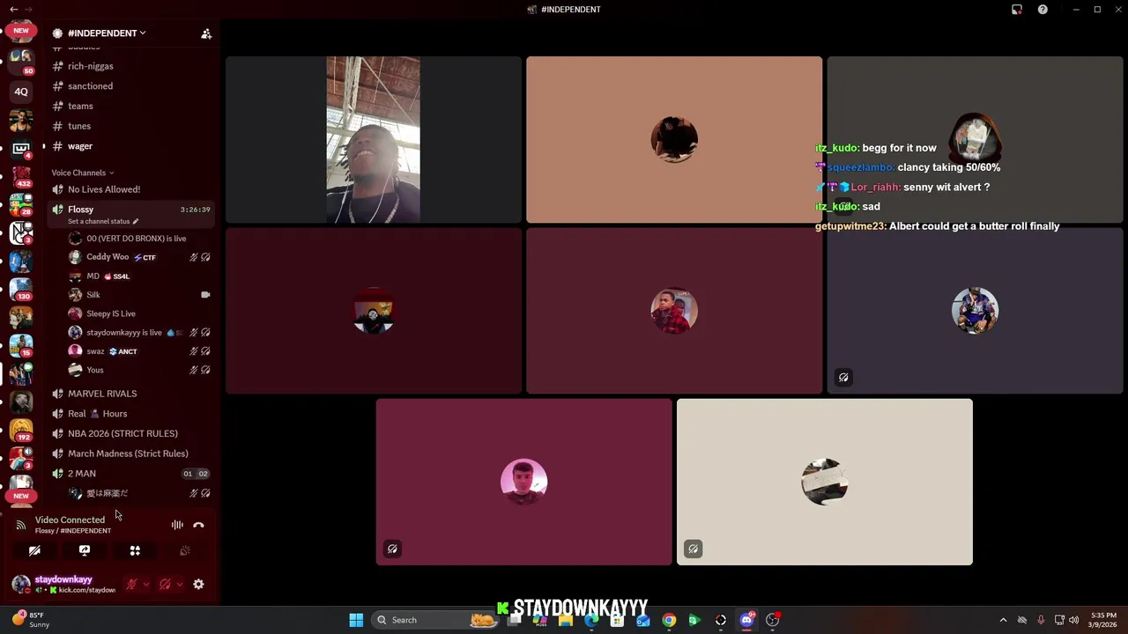Open Discord from the taskbar
The image size is (1128, 634).
click(x=746, y=620)
